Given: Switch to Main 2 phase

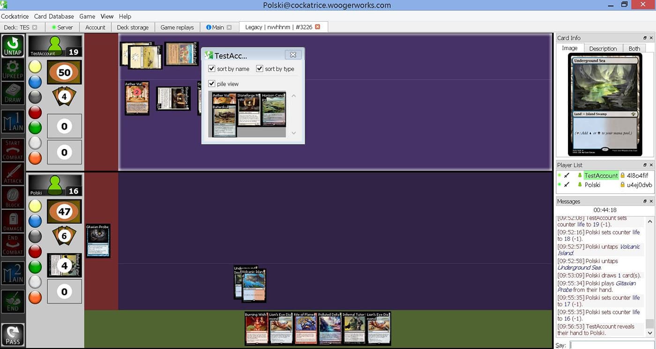Looking at the screenshot, I should click(13, 273).
